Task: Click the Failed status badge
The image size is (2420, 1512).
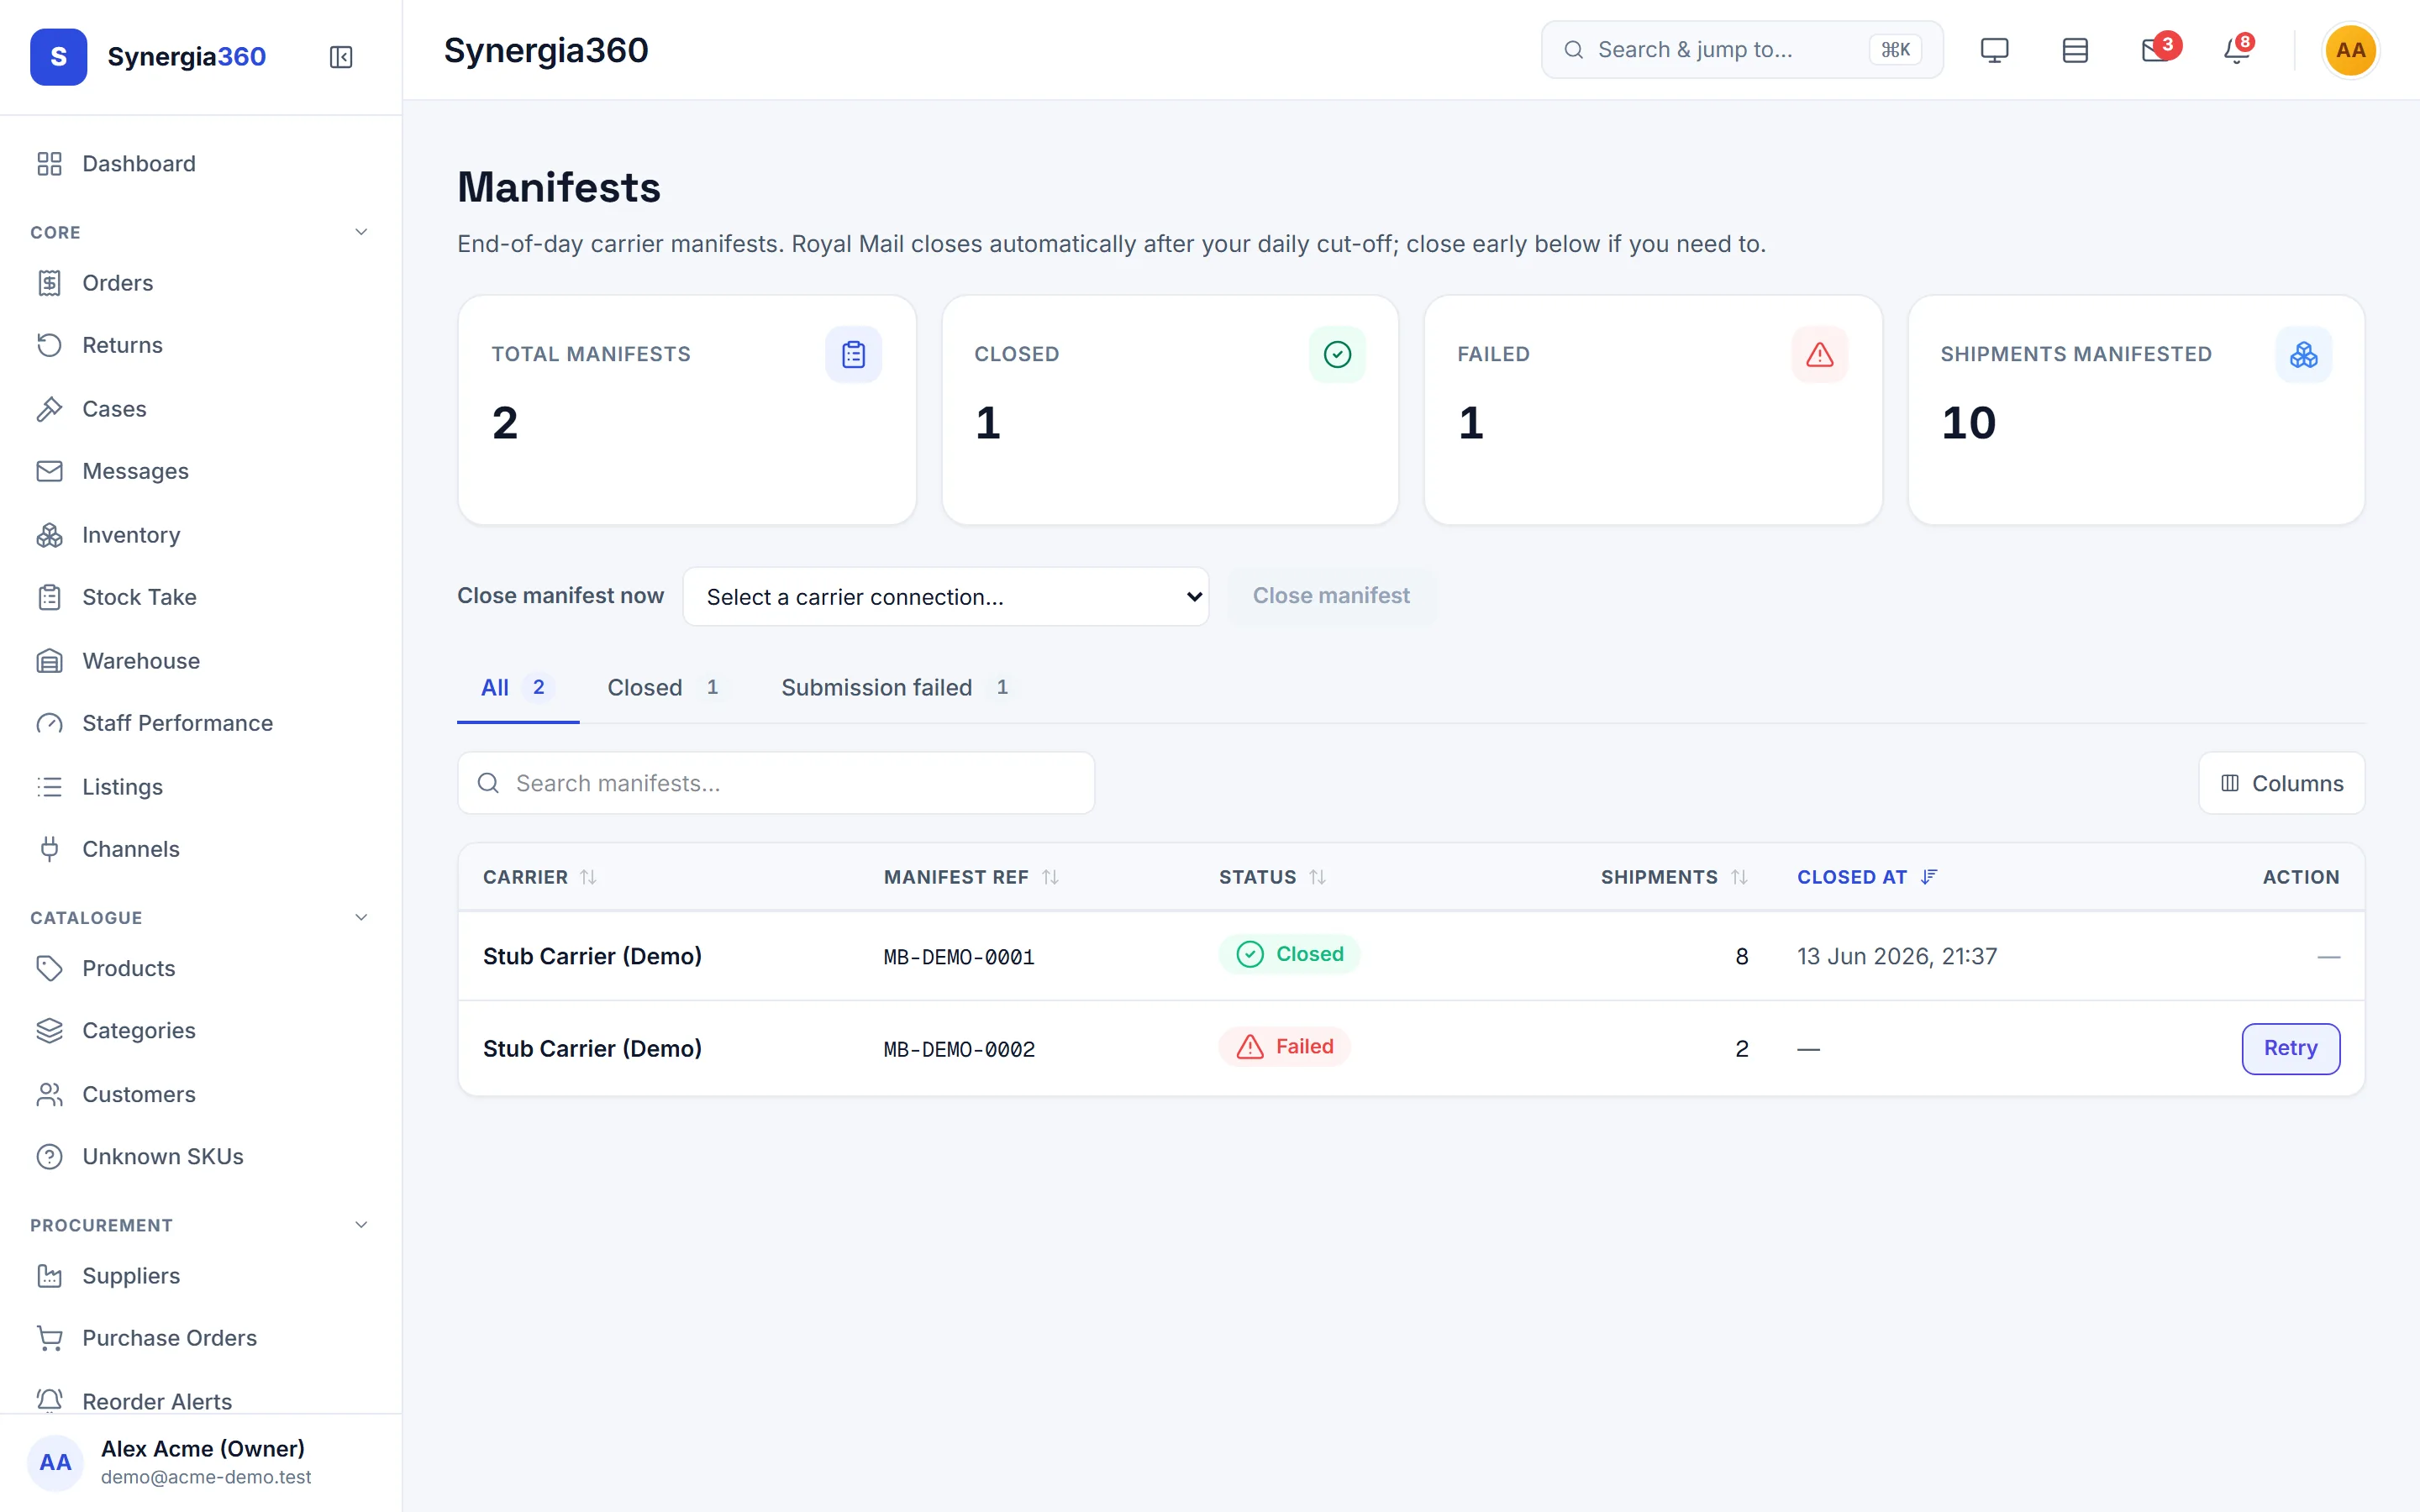Action: (1284, 1046)
